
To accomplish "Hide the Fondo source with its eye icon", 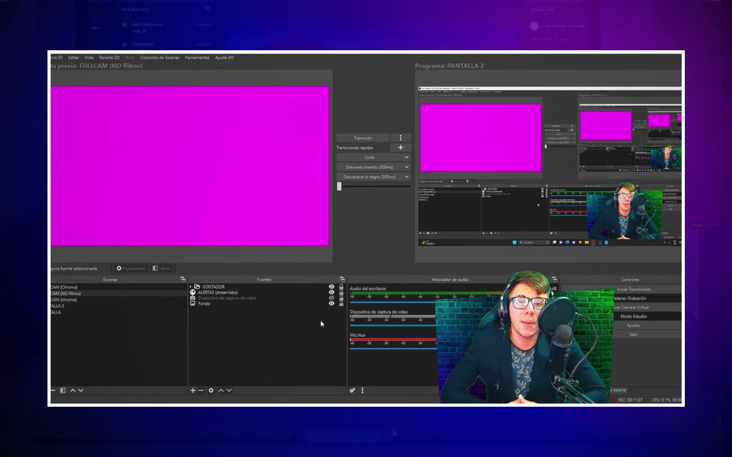I will (x=331, y=303).
